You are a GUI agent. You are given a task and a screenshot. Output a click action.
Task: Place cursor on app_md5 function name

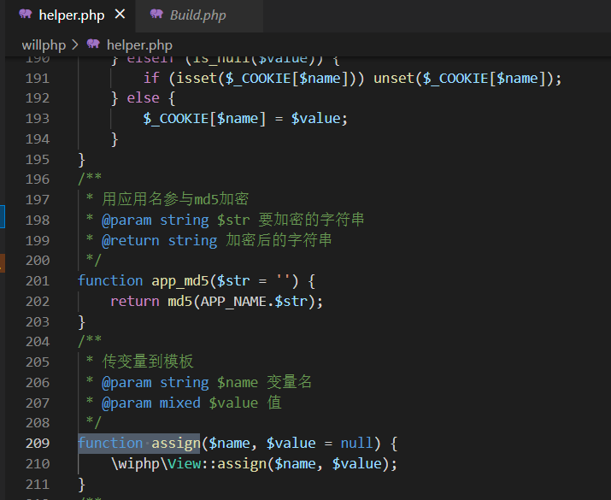coord(180,281)
